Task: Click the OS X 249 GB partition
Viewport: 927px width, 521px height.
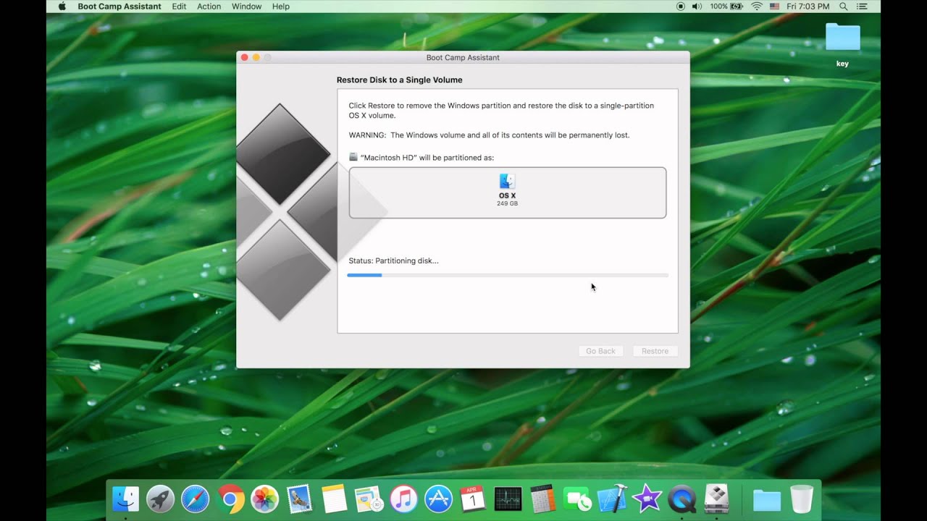Action: tap(508, 192)
